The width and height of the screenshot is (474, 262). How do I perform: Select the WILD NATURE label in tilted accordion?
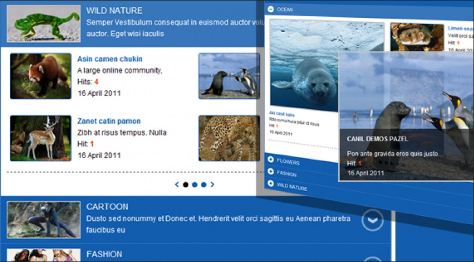(x=292, y=187)
